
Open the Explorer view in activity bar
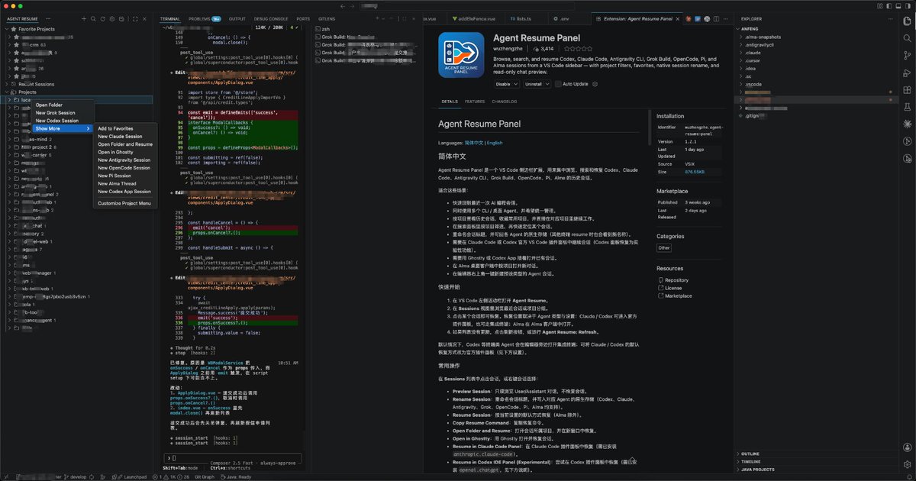[908, 21]
